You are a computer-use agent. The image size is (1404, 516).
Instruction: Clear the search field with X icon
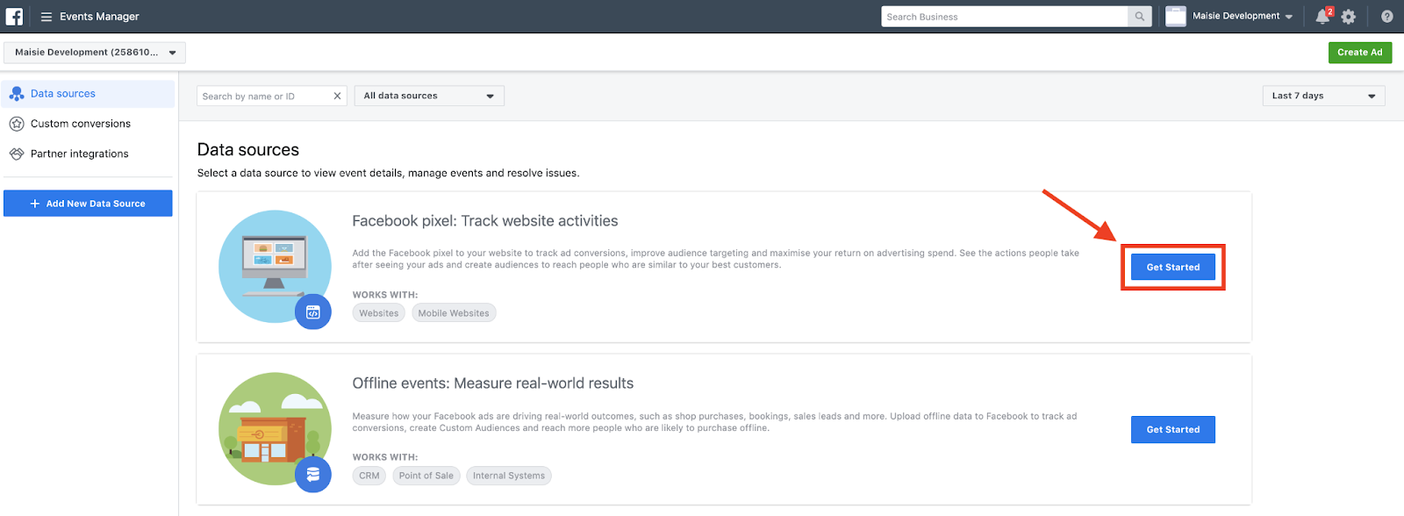coord(337,97)
